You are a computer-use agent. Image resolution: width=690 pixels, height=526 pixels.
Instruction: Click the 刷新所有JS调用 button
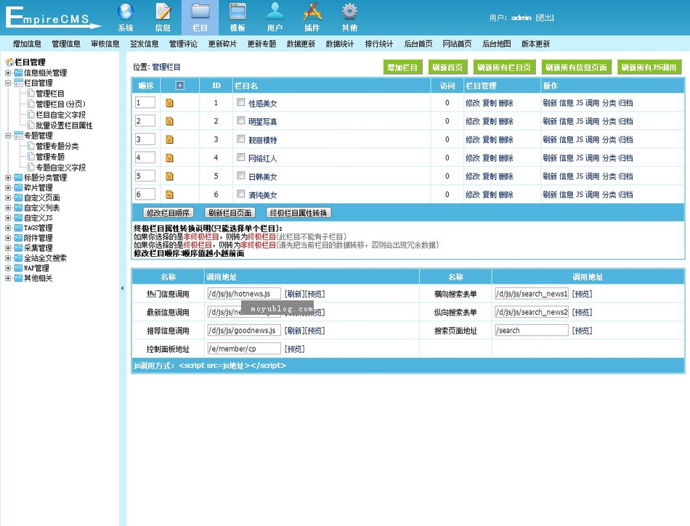click(x=649, y=67)
